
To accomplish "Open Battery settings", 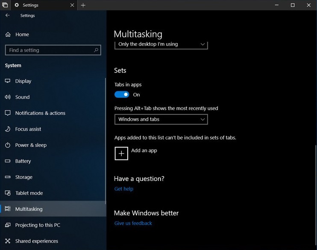I will point(53,161).
